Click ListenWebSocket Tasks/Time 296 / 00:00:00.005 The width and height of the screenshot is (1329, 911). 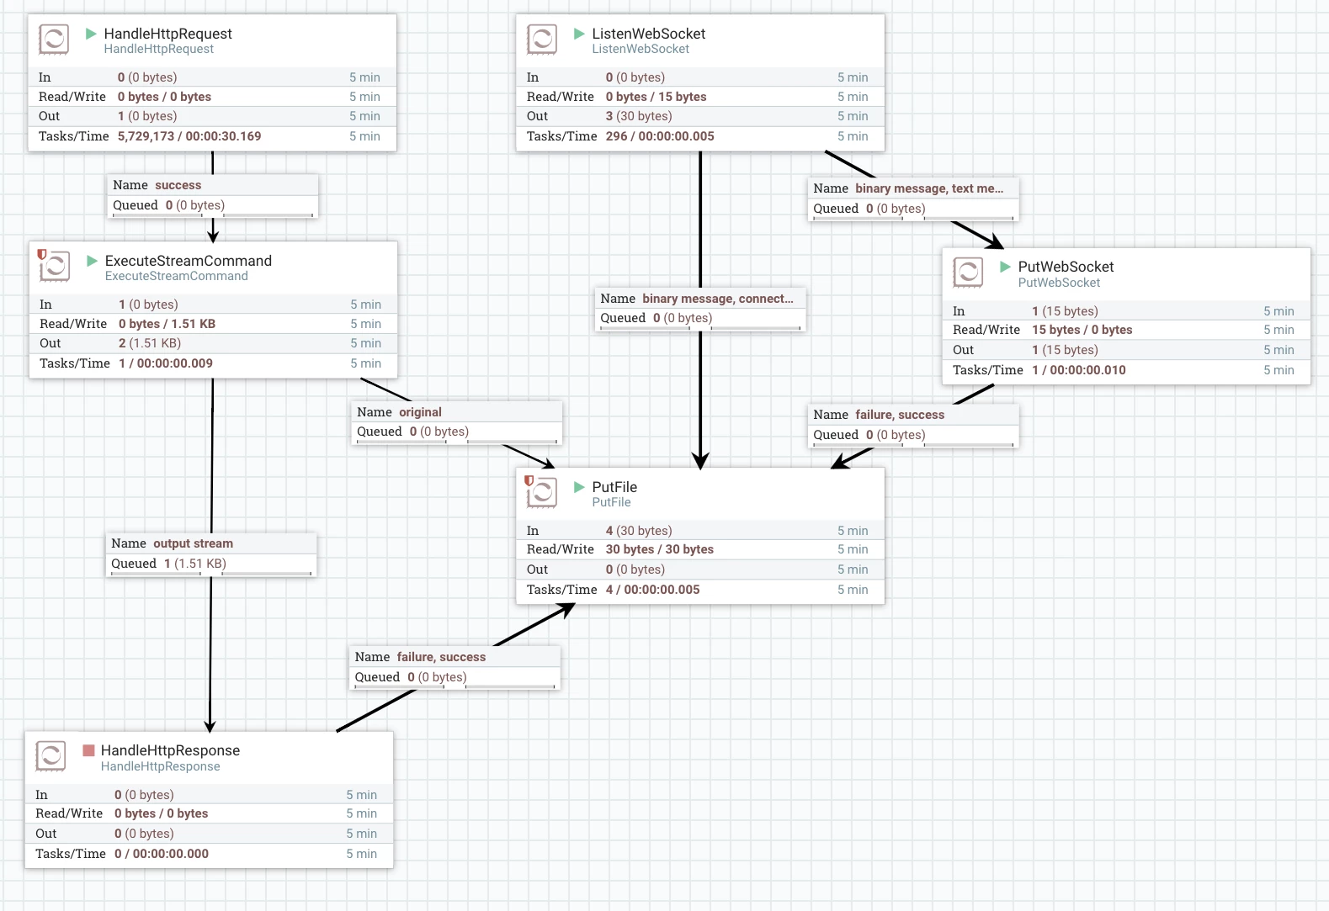(660, 136)
